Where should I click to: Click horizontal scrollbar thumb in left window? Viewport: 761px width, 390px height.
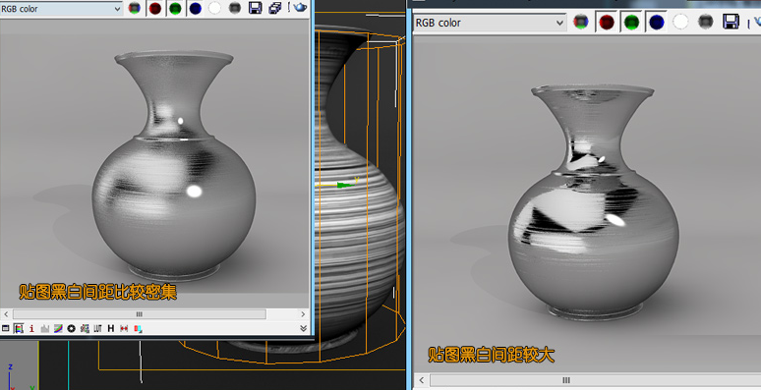coord(140,314)
